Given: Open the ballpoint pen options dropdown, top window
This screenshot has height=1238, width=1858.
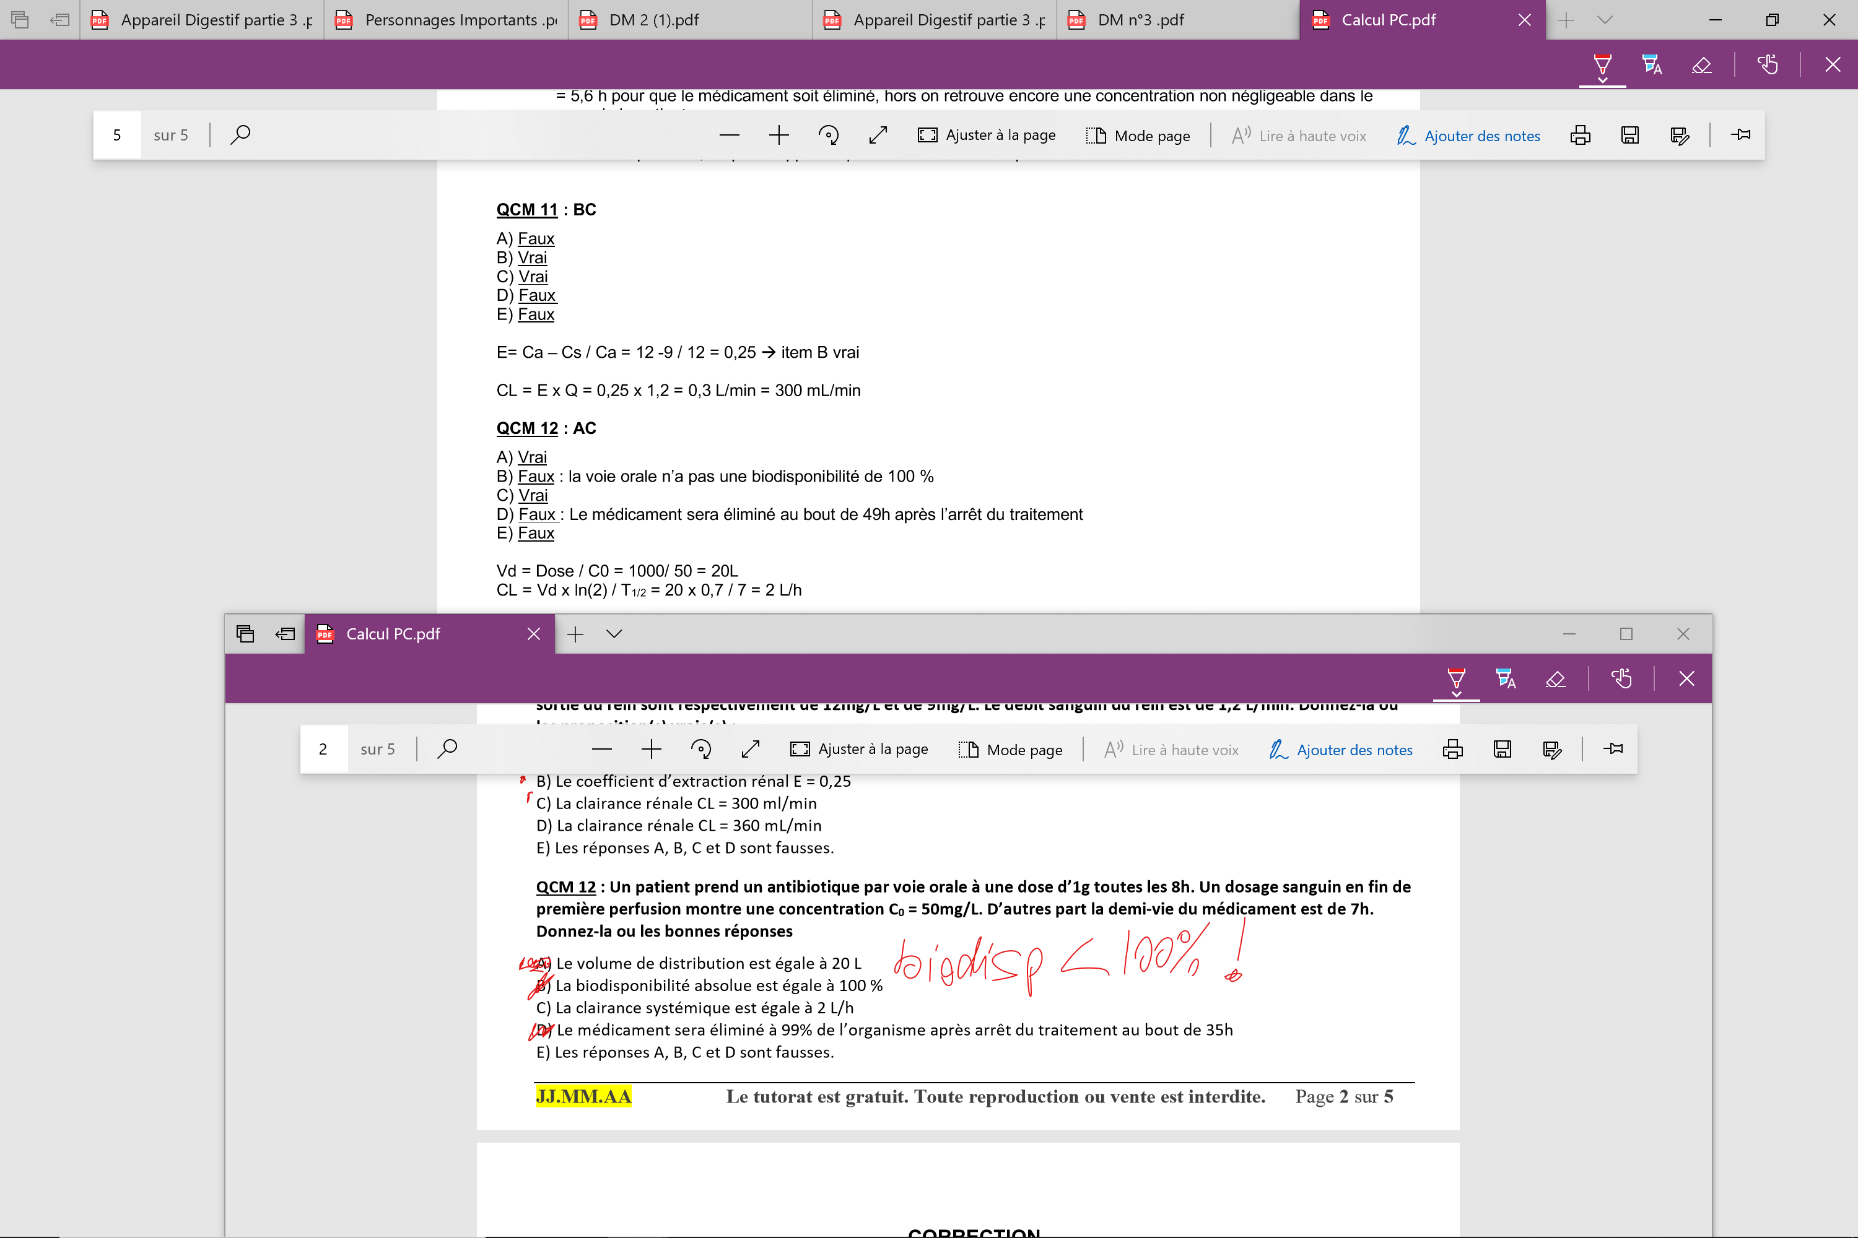Looking at the screenshot, I should (x=1602, y=80).
